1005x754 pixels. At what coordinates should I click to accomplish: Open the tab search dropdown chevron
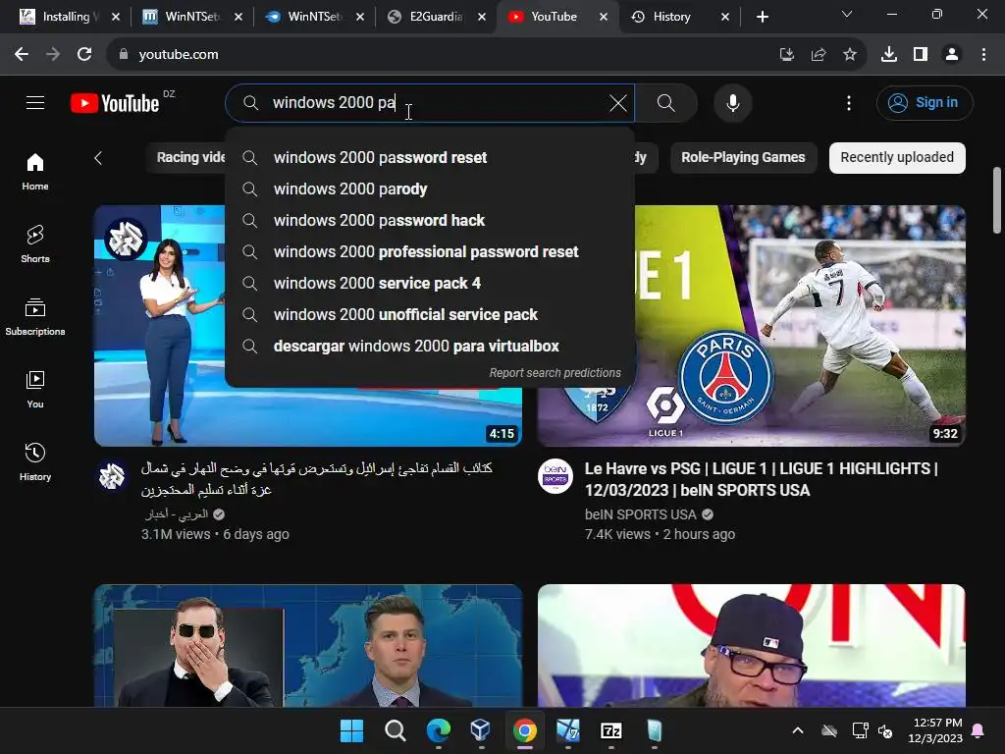point(847,14)
